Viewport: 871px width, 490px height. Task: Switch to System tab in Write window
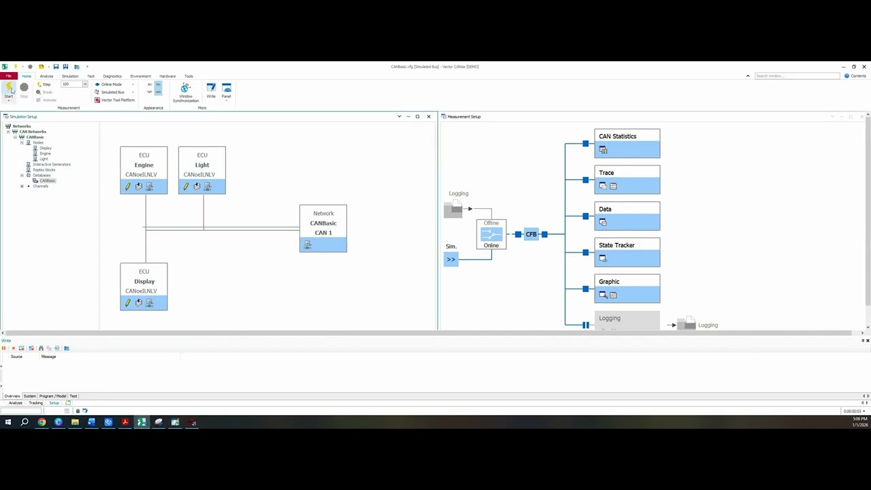[x=29, y=396]
